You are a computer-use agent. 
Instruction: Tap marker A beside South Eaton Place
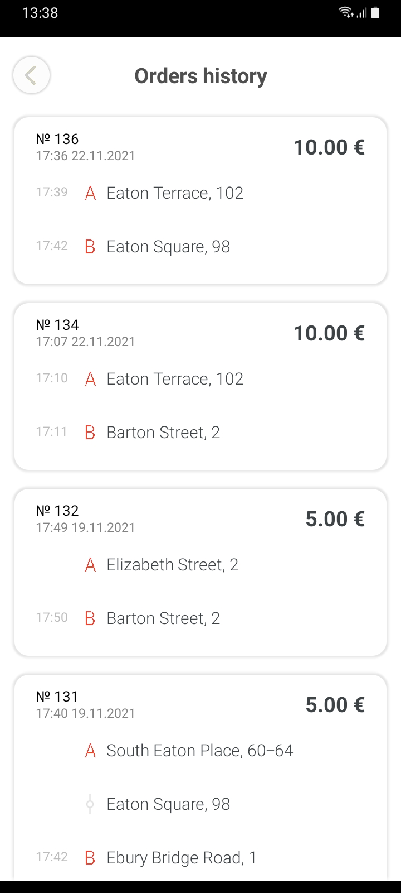coord(90,751)
